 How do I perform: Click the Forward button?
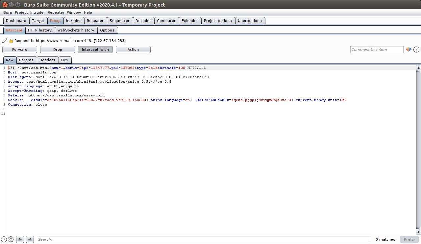click(19, 49)
